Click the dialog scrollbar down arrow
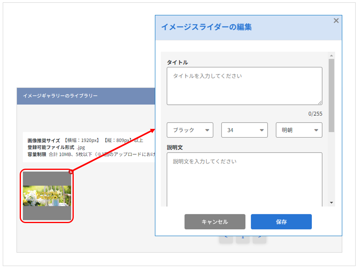Viewport: 358px width, 268px height. pyautogui.click(x=331, y=203)
